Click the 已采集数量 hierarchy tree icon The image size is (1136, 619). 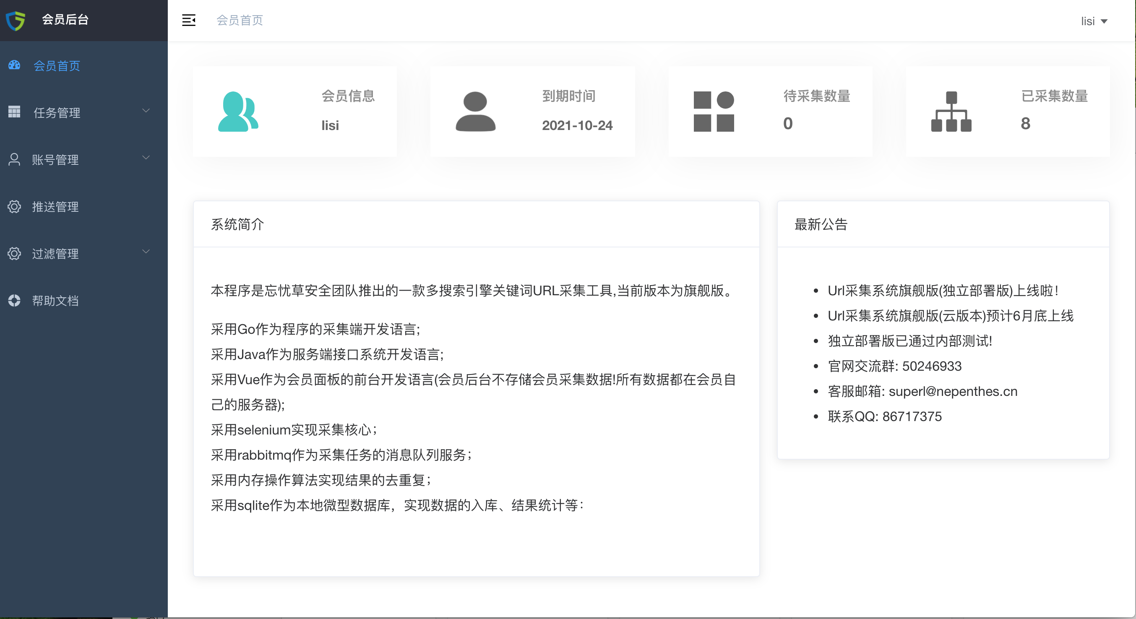pyautogui.click(x=951, y=112)
